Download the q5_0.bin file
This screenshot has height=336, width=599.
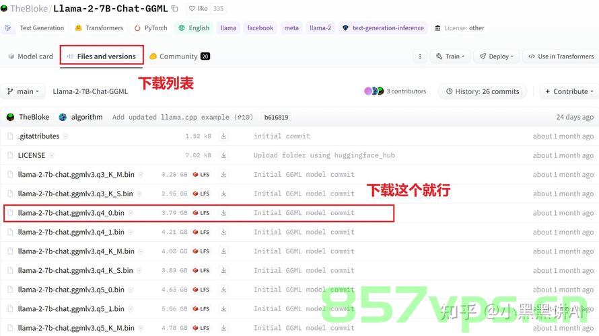coord(224,290)
